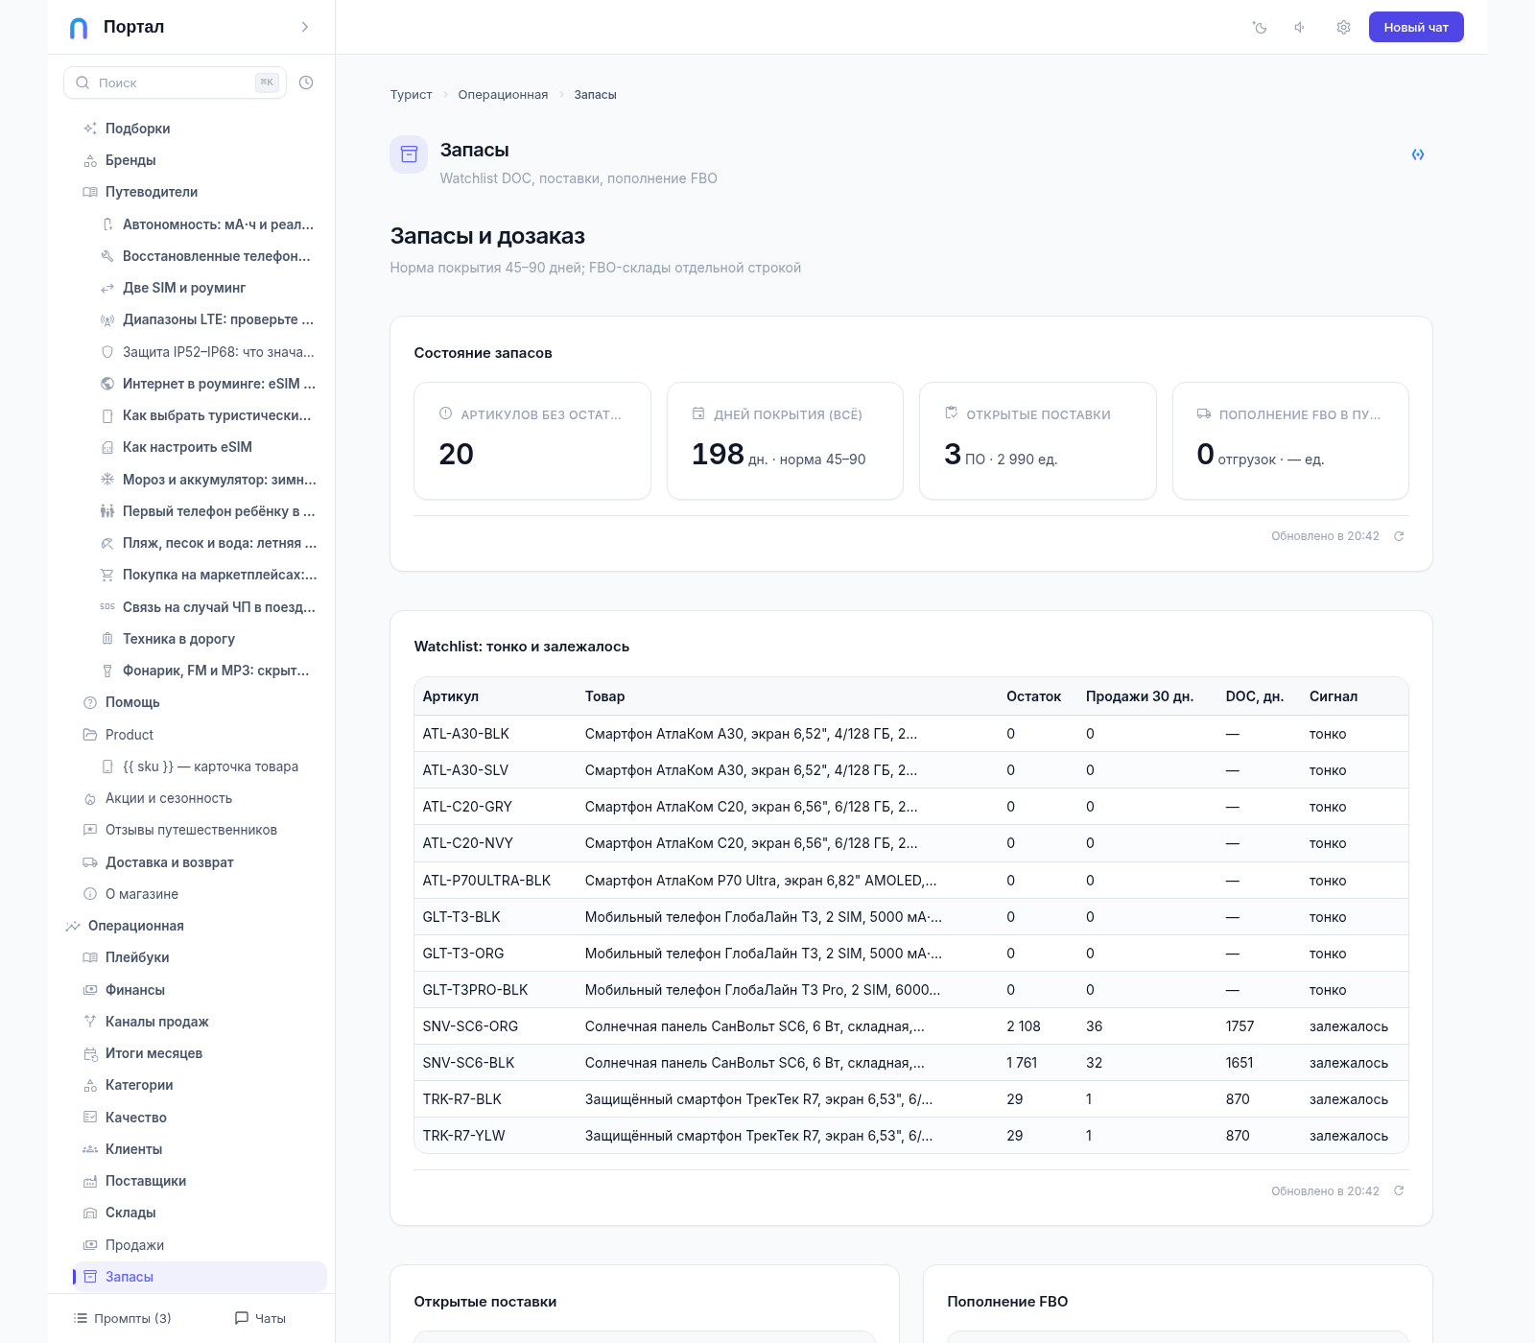Screen dimensions: 1535x1343
Task: Open history clock icon next to search
Action: pyautogui.click(x=306, y=82)
